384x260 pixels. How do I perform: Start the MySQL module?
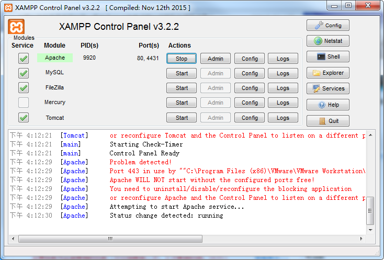182,73
